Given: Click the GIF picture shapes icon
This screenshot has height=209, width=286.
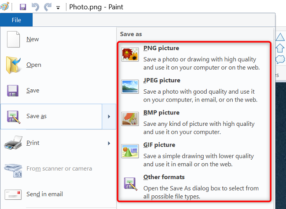Looking at the screenshot, I should (130, 151).
